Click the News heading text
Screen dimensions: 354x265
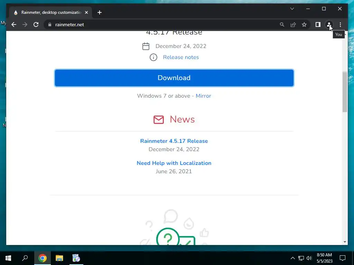[x=182, y=119]
